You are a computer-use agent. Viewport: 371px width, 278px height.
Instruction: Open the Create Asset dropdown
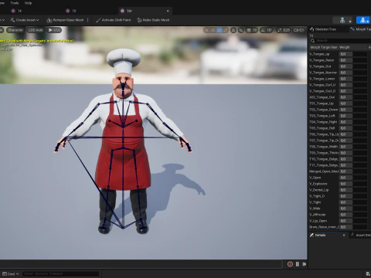25,20
